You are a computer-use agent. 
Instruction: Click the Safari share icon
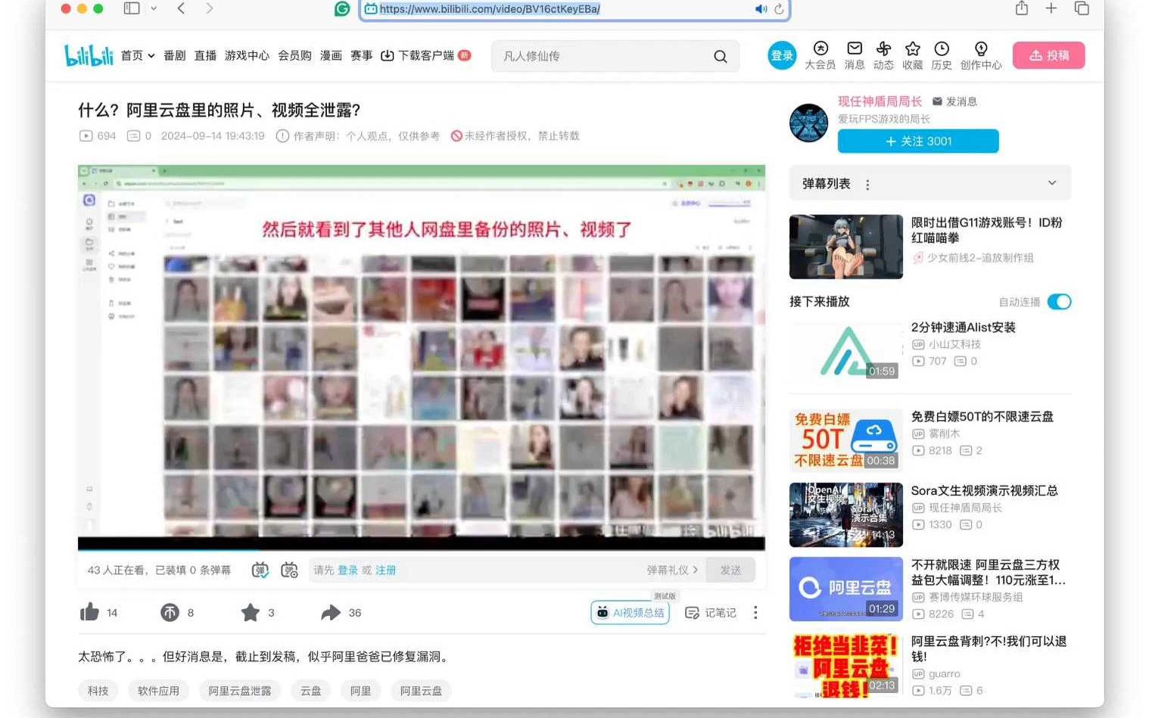[1022, 8]
